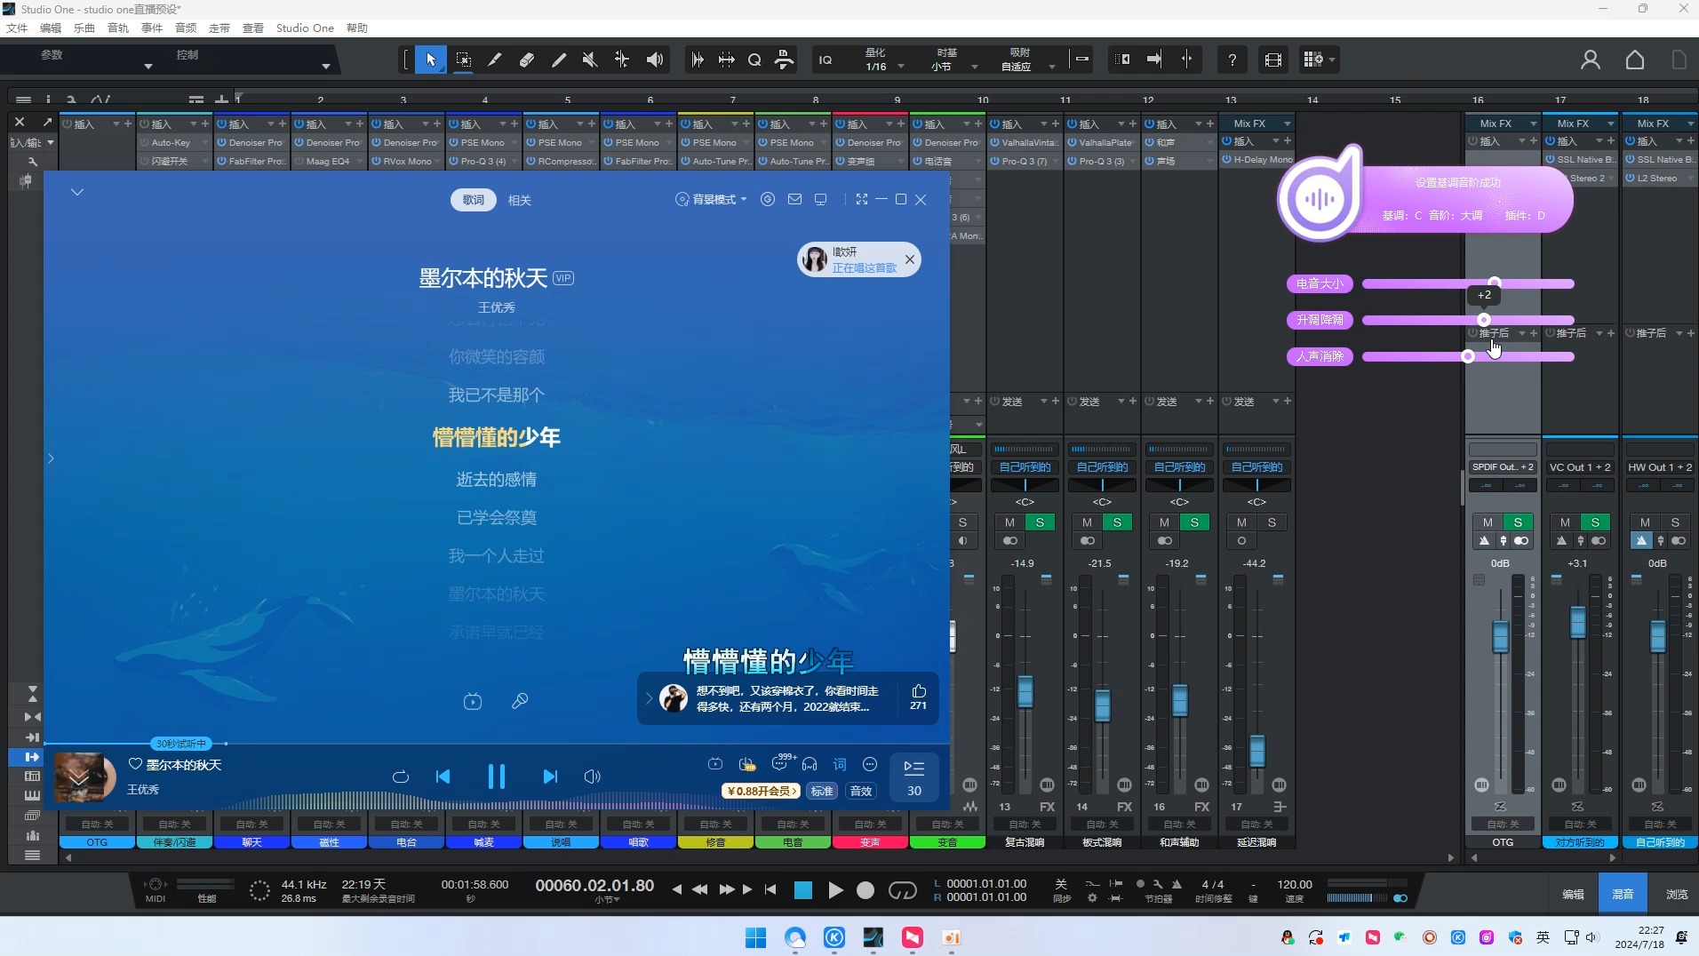
Task: Toggle solo on channel 16 和声辅助
Action: [1194, 522]
